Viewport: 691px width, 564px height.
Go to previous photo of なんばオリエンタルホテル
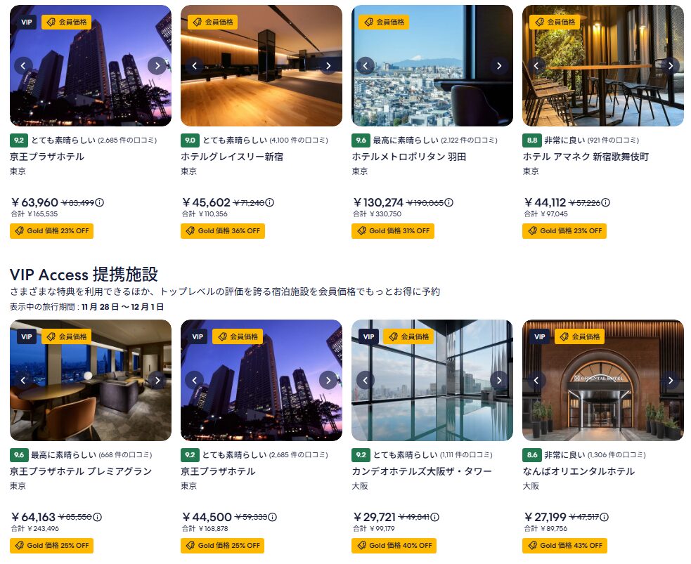pos(536,381)
